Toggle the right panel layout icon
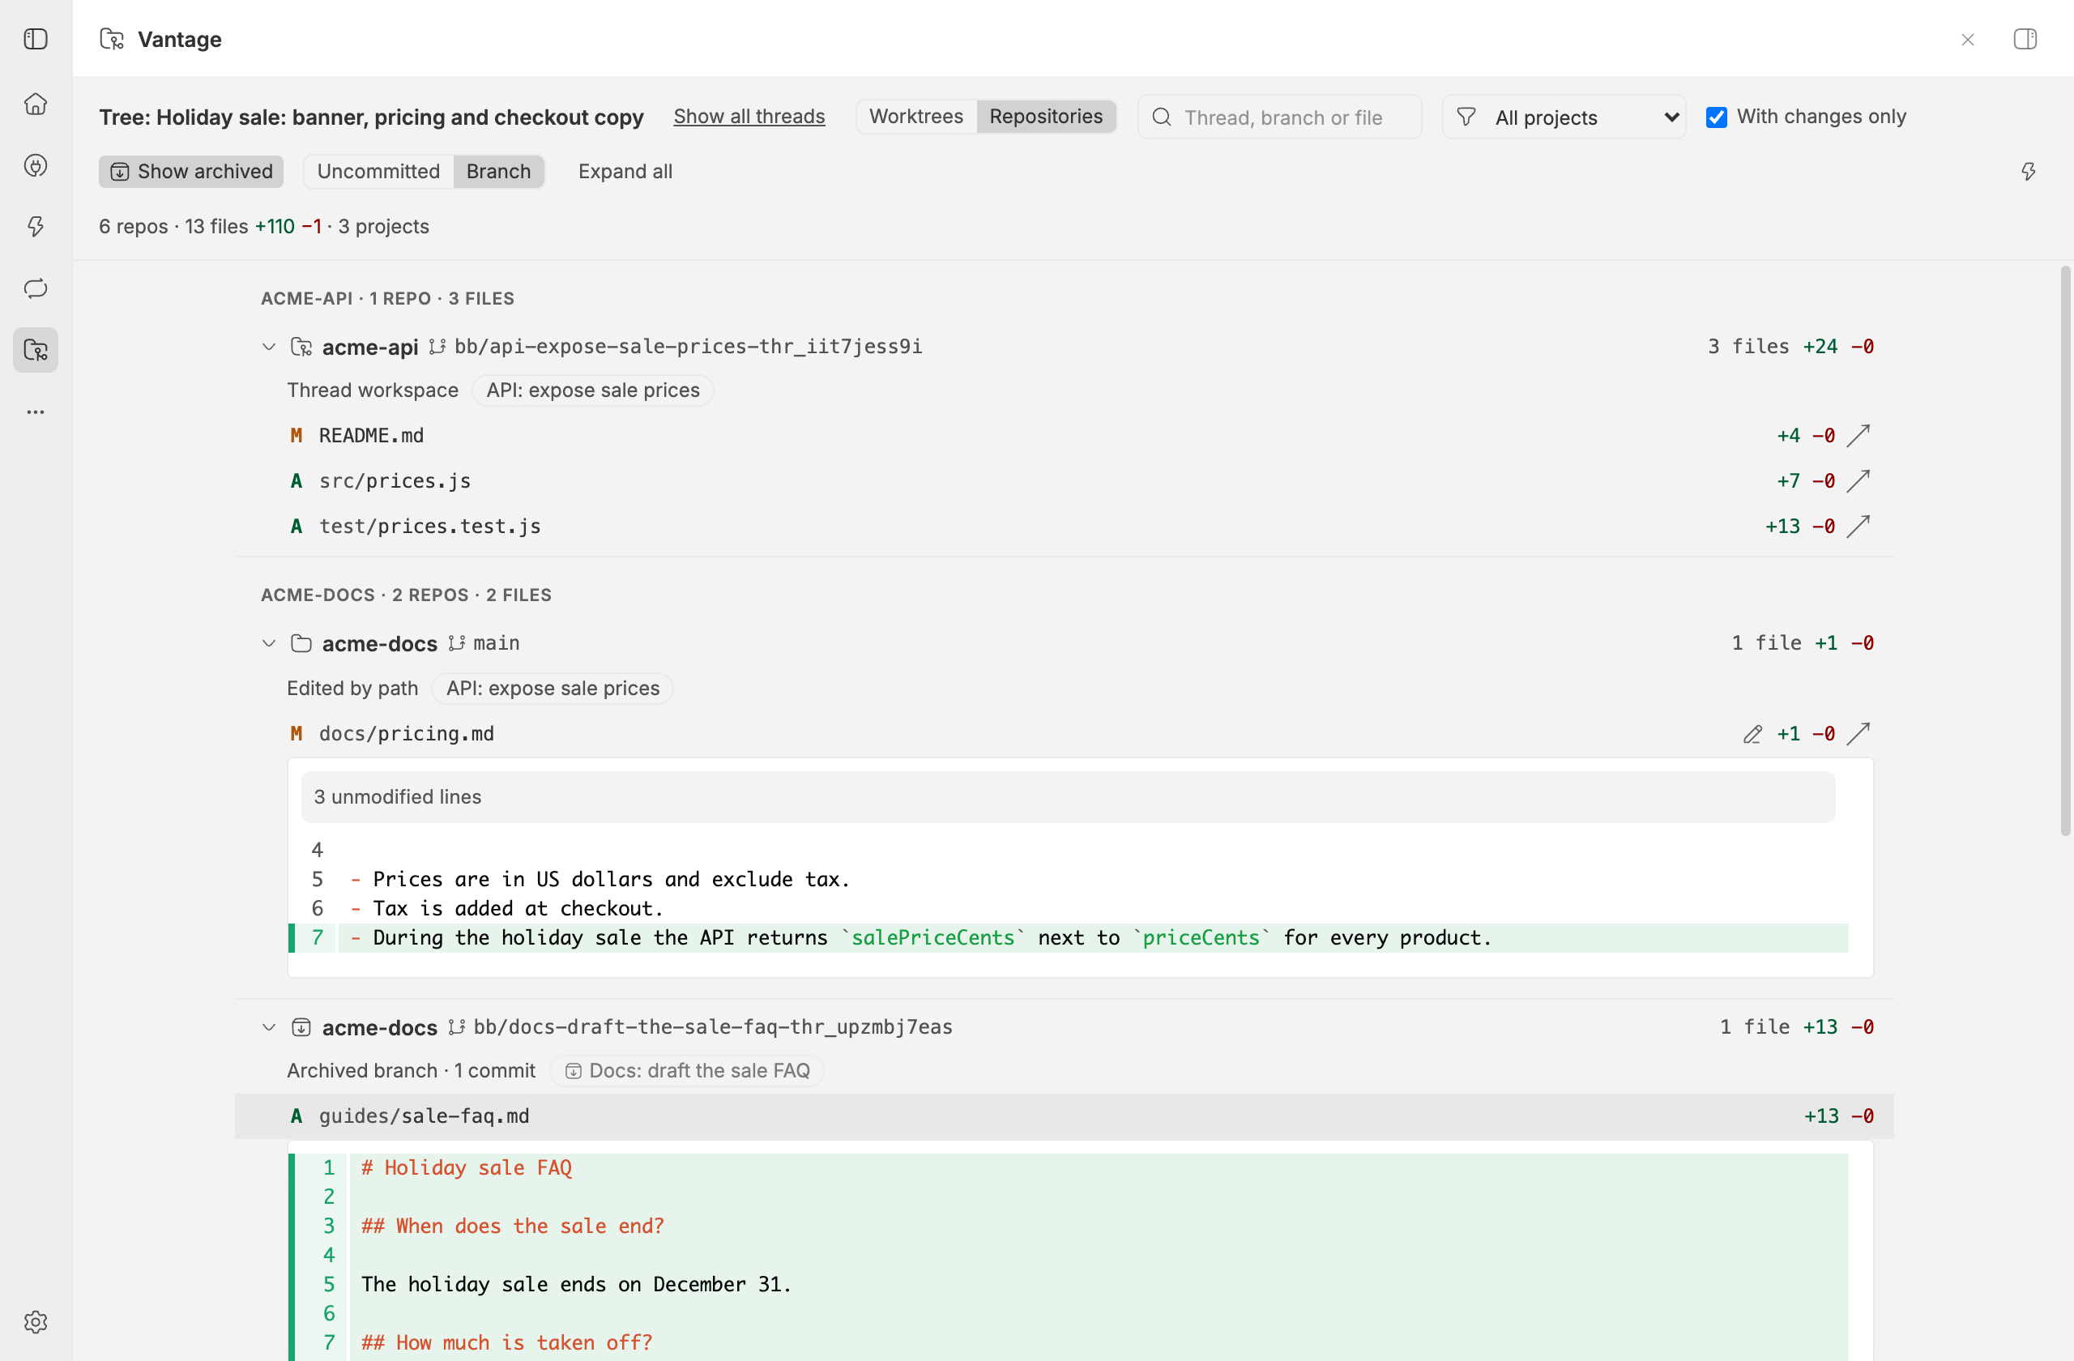This screenshot has width=2074, height=1361. tap(2025, 39)
